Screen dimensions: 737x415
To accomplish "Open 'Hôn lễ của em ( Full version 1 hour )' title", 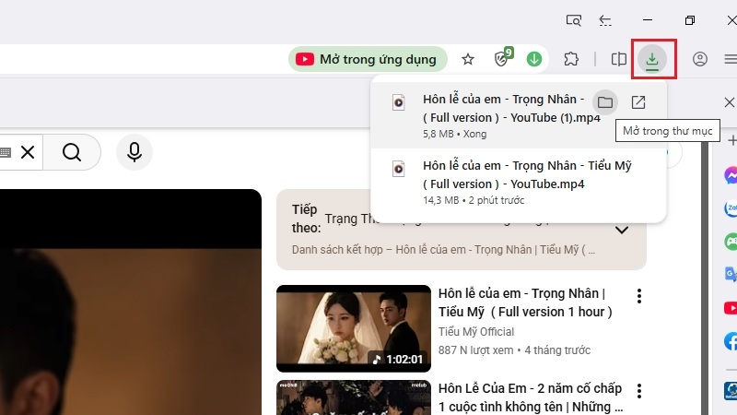I will pyautogui.click(x=525, y=302).
